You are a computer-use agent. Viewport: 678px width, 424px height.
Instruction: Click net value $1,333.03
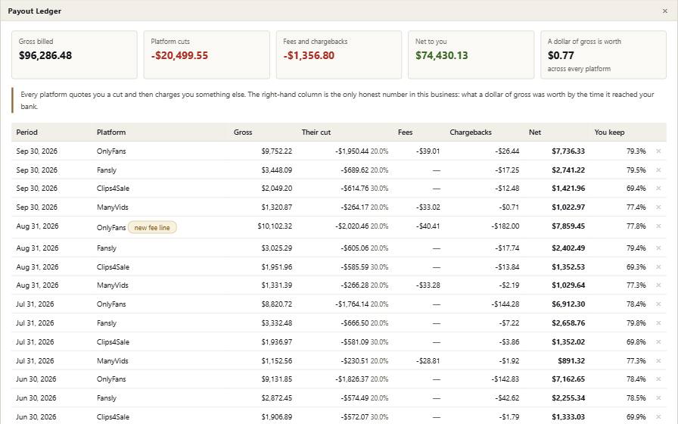click(568, 416)
